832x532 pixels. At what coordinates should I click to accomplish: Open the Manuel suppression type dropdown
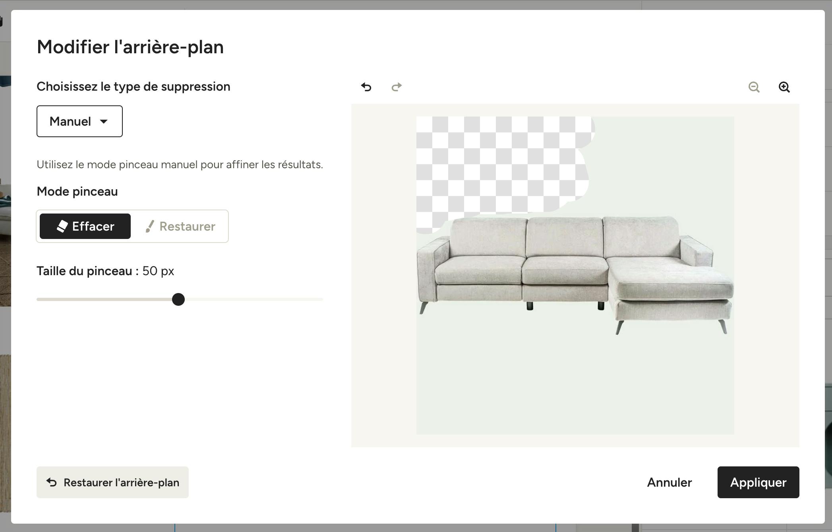[79, 121]
